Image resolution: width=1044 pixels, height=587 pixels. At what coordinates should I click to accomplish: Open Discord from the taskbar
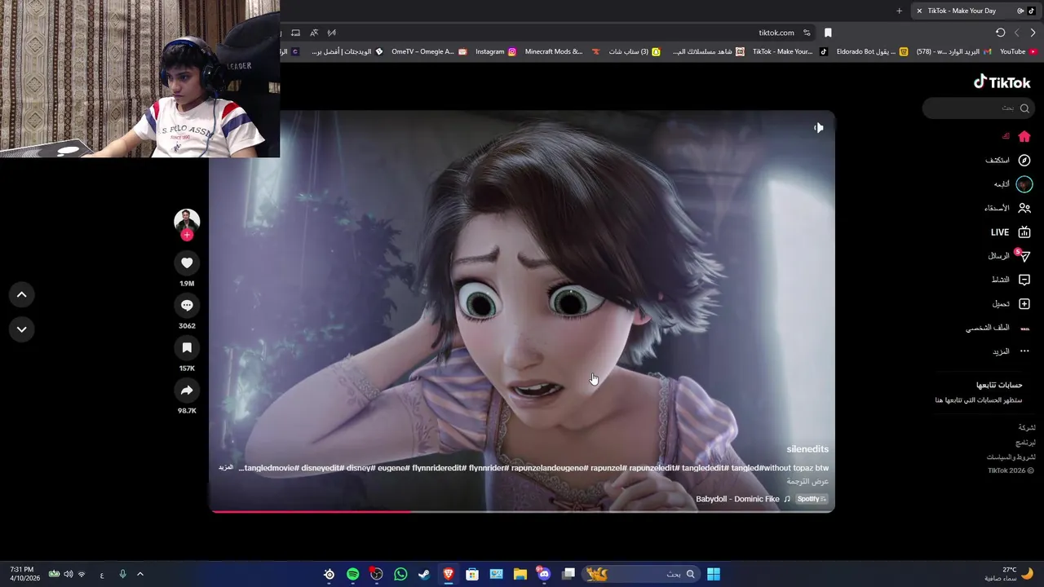[544, 574]
